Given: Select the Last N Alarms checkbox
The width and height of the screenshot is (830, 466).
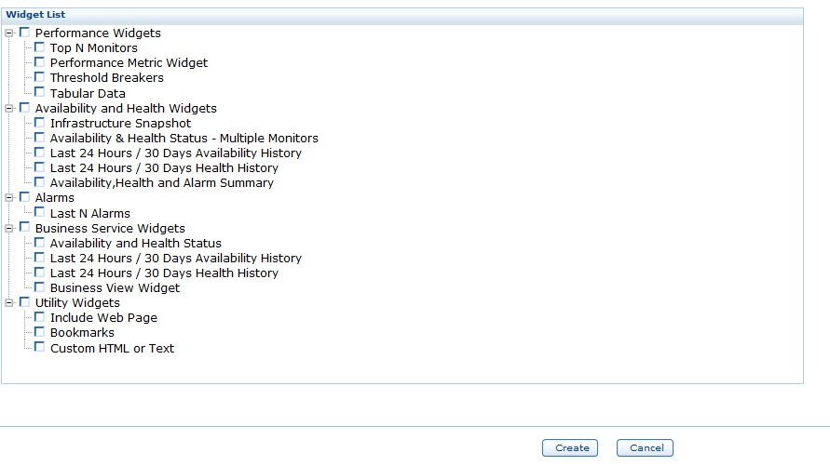Looking at the screenshot, I should (x=39, y=212).
